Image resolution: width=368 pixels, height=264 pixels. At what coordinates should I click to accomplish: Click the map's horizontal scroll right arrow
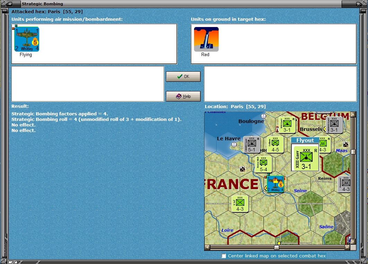pos(347,247)
